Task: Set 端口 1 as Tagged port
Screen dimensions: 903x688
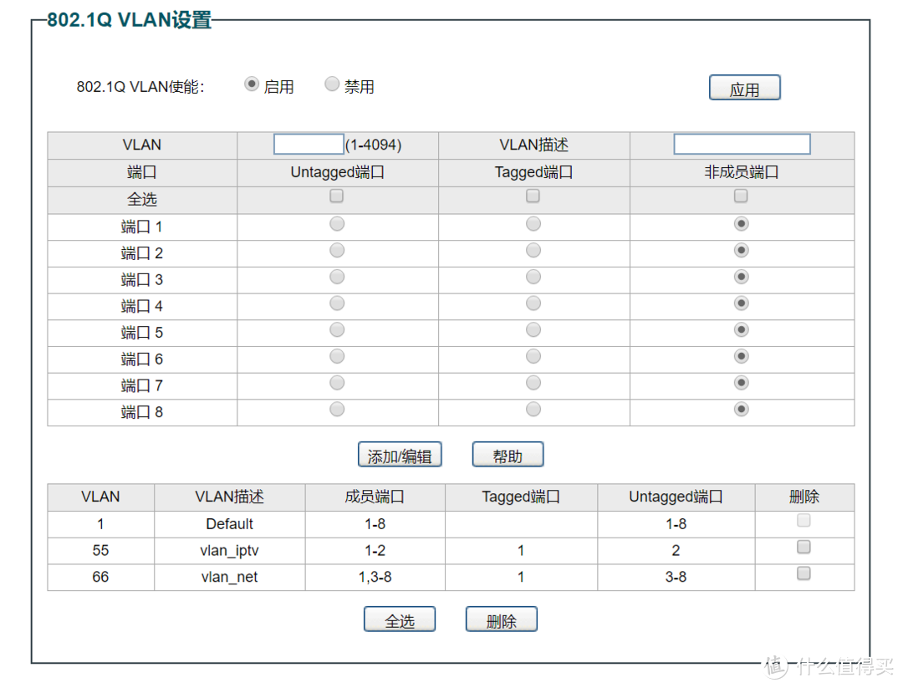Action: (x=533, y=224)
